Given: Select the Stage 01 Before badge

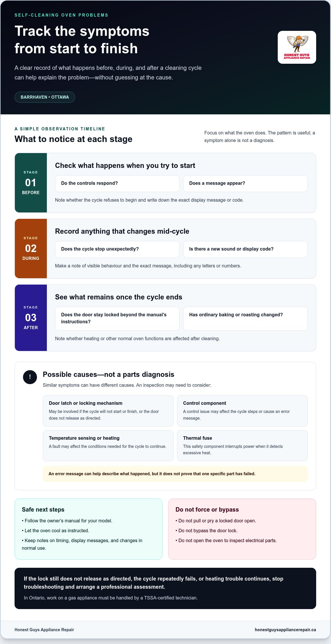Looking at the screenshot, I should coord(31,183).
